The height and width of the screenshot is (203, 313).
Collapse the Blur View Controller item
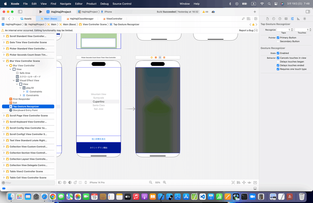point(7,66)
